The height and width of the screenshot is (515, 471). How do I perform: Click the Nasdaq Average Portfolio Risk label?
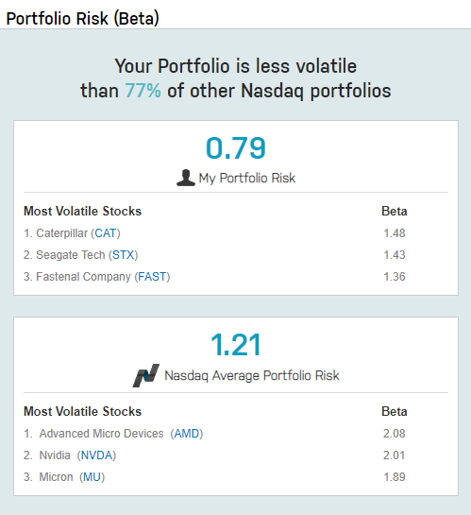tap(252, 375)
